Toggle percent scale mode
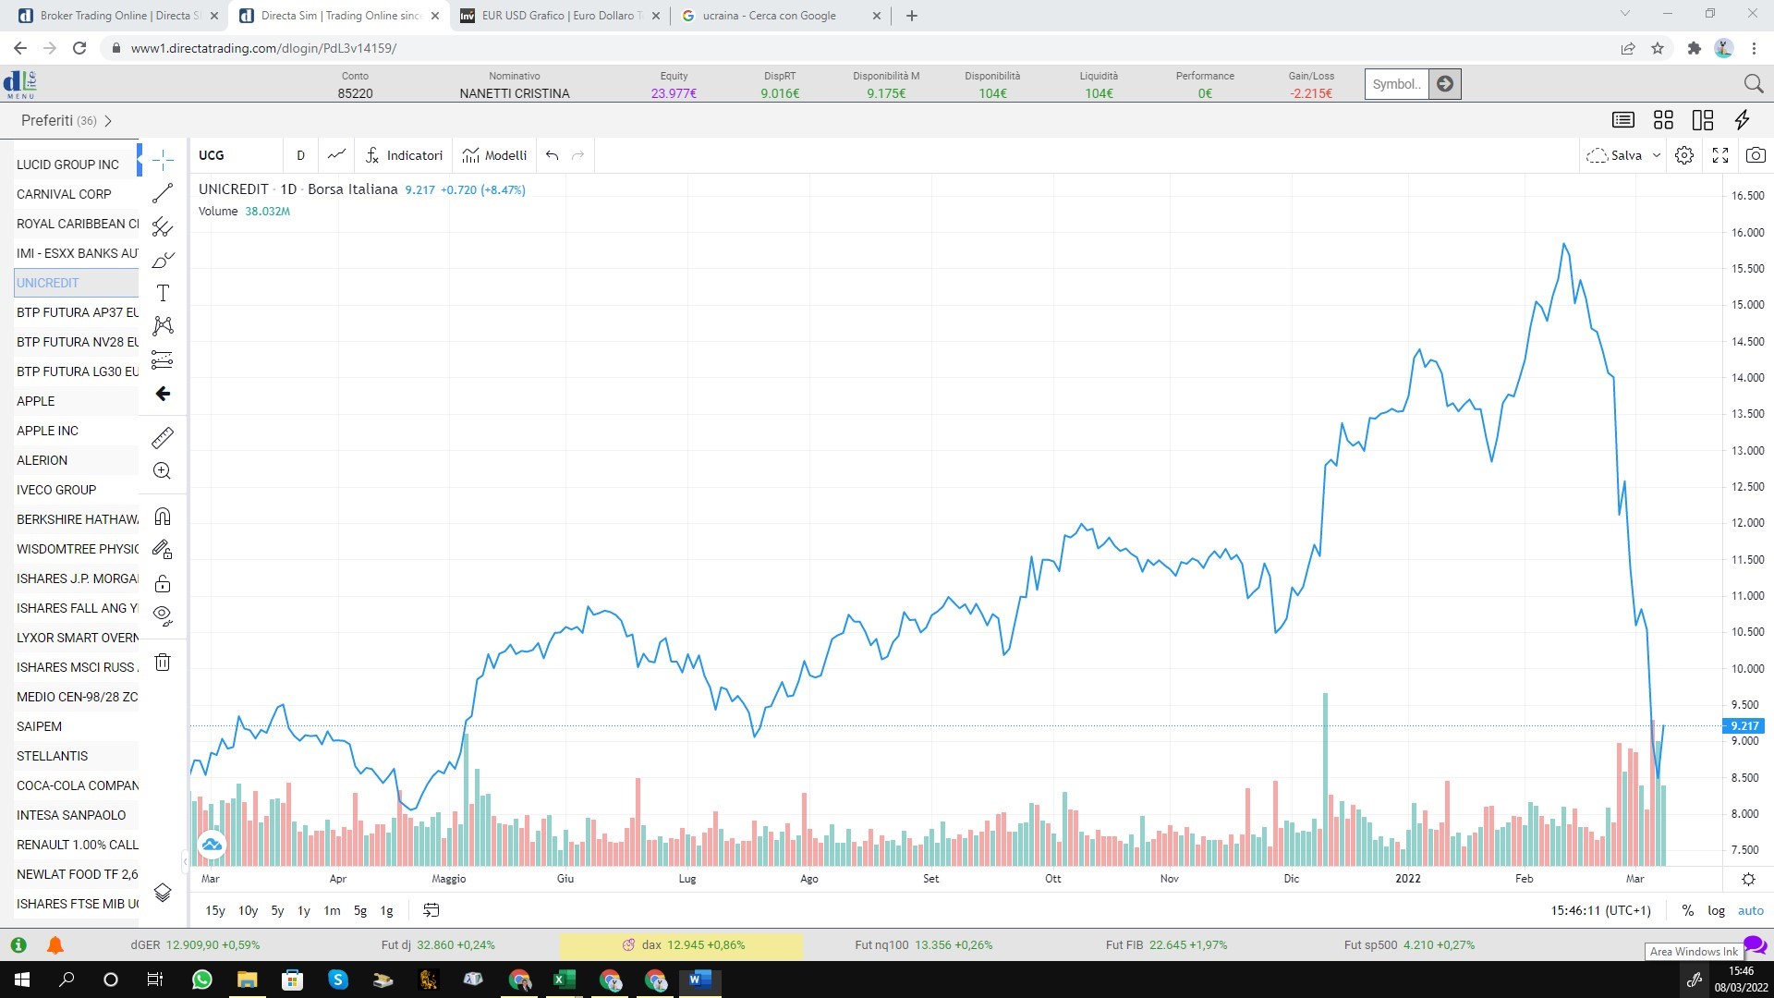The image size is (1774, 998). pyautogui.click(x=1688, y=910)
